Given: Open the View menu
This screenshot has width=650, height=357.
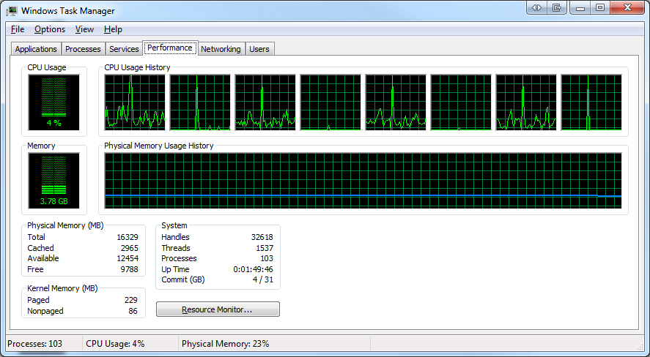Looking at the screenshot, I should coord(84,29).
